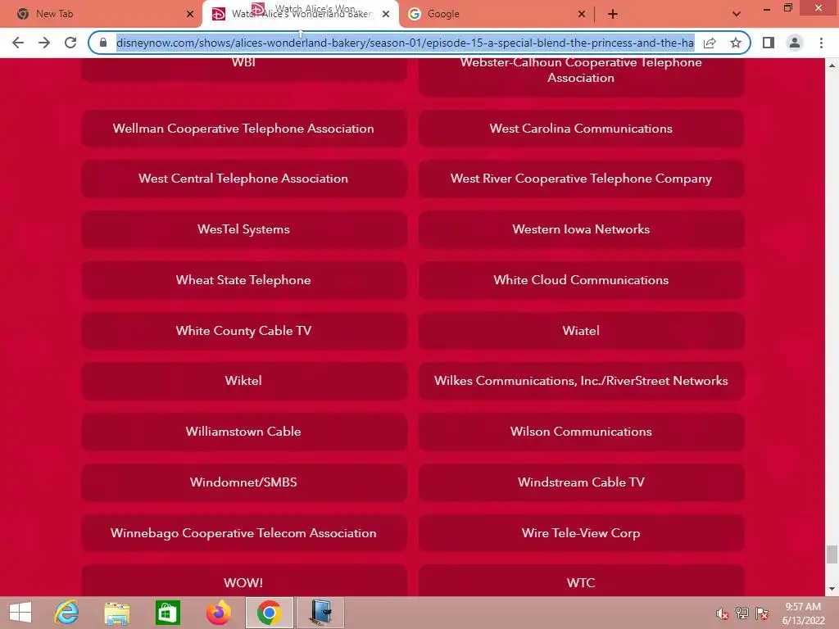The image size is (839, 629).
Task: Launch Firefox from the taskbar
Action: (x=219, y=613)
